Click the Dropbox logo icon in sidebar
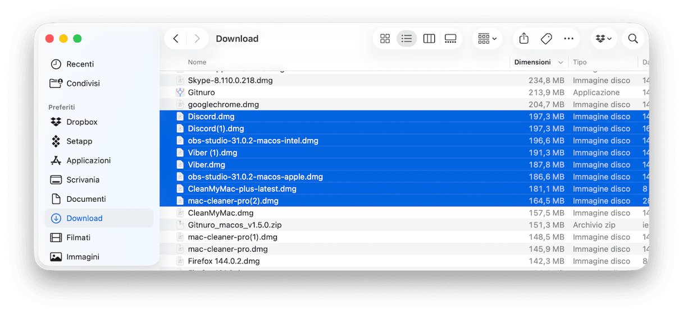Viewport: 683px width, 315px height. tap(56, 122)
